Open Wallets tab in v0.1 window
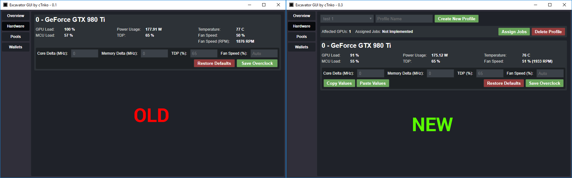The image size is (572, 178). pos(16,47)
